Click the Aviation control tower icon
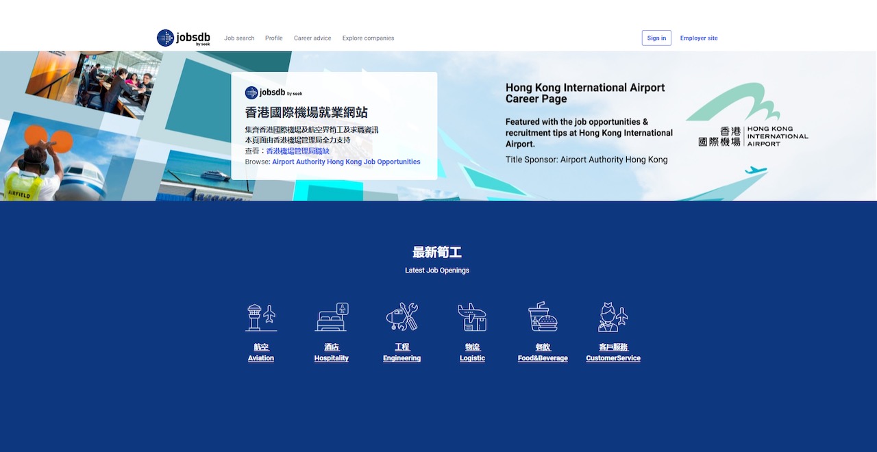The width and height of the screenshot is (877, 452). click(261, 318)
